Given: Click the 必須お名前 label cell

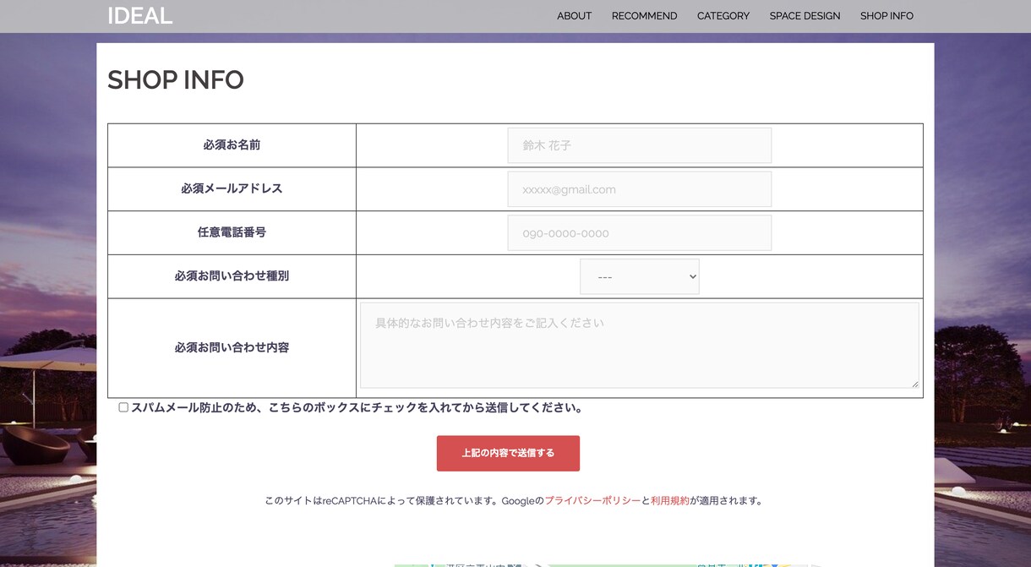Looking at the screenshot, I should point(232,145).
